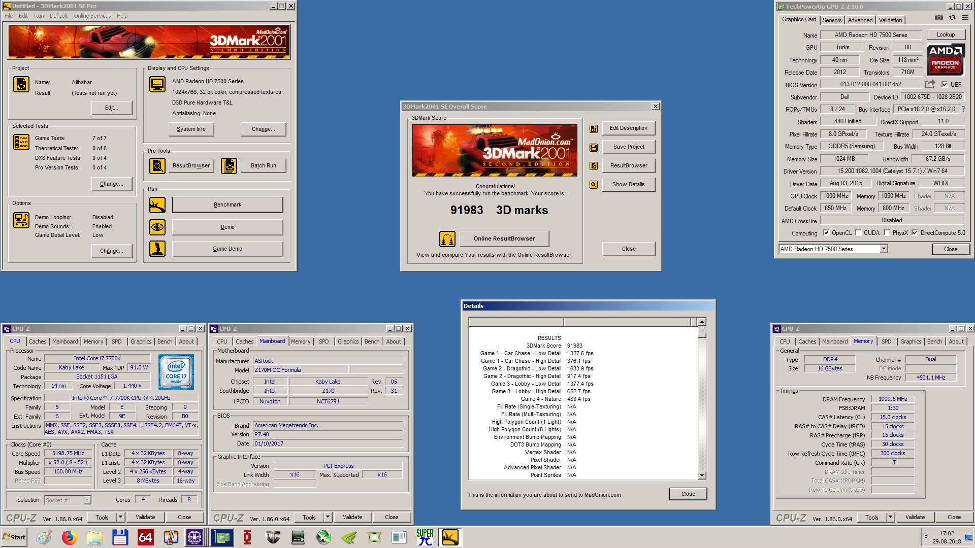Toggle the CUDA checkbox

click(x=858, y=233)
